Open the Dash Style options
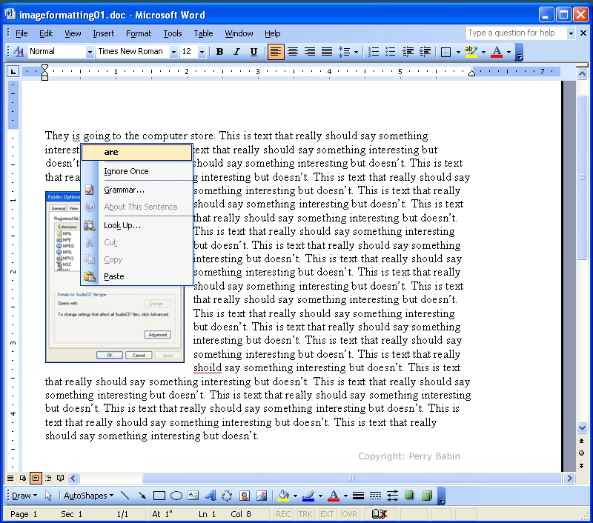Screen dimensions: 593x523 375,496
